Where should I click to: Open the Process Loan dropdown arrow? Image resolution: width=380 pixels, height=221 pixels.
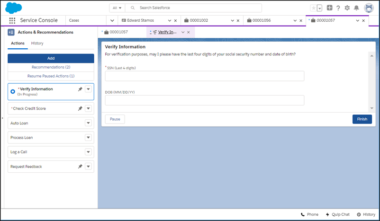[88, 138]
